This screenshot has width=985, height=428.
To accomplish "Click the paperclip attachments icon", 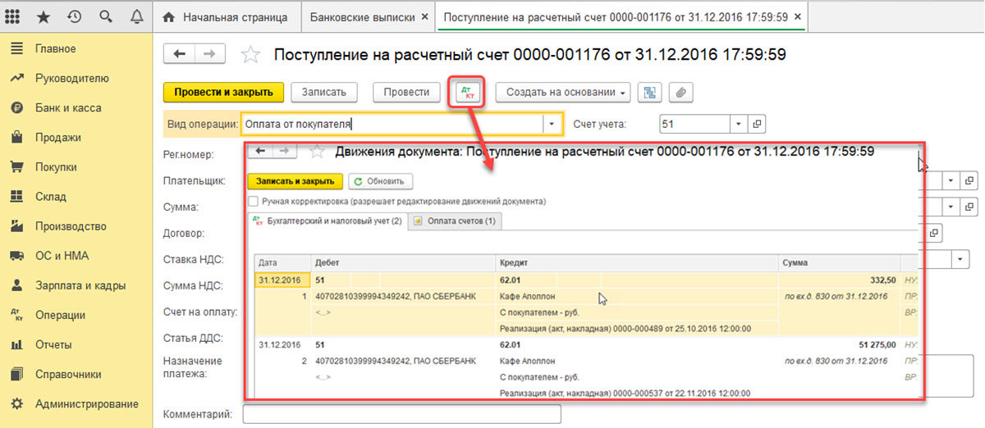I will tap(679, 93).
